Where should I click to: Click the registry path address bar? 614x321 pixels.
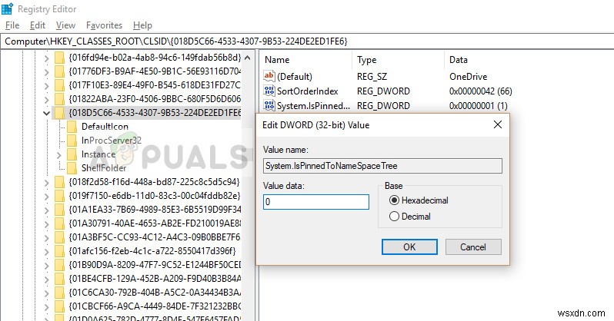(x=307, y=41)
